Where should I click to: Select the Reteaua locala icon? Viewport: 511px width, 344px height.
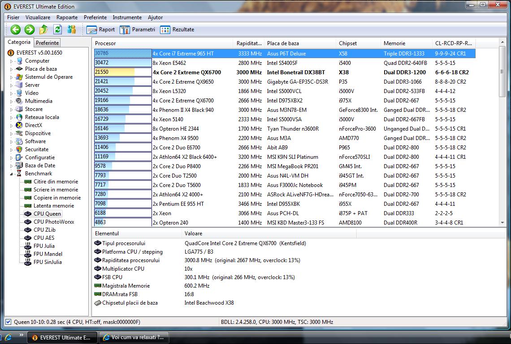click(20, 117)
